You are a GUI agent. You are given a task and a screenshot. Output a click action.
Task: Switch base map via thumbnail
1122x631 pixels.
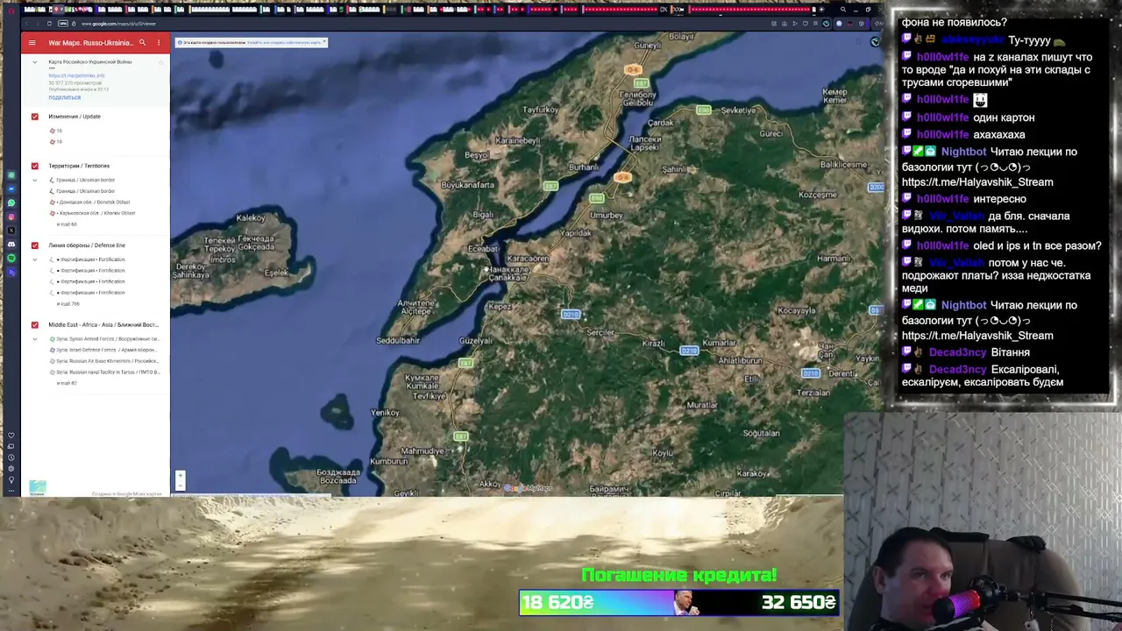[x=37, y=487]
